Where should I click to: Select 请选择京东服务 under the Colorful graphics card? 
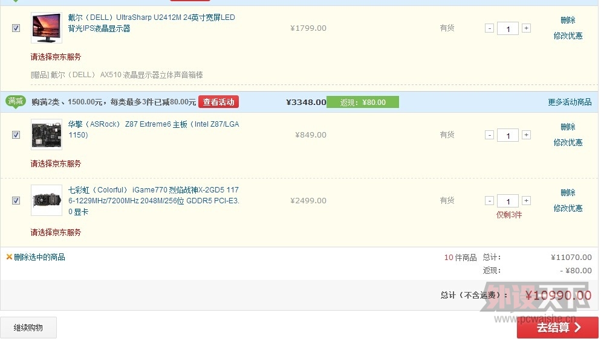[x=56, y=232]
